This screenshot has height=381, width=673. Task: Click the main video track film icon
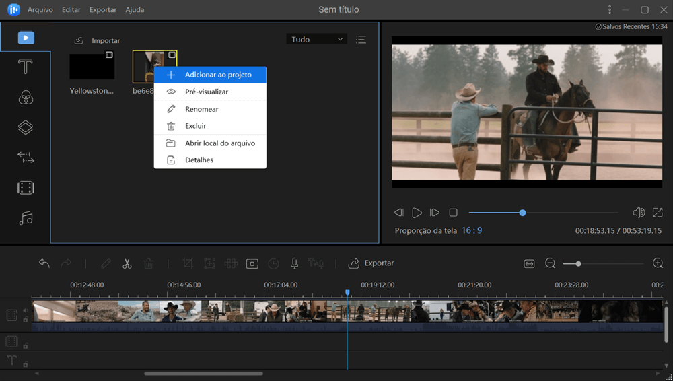coord(11,315)
